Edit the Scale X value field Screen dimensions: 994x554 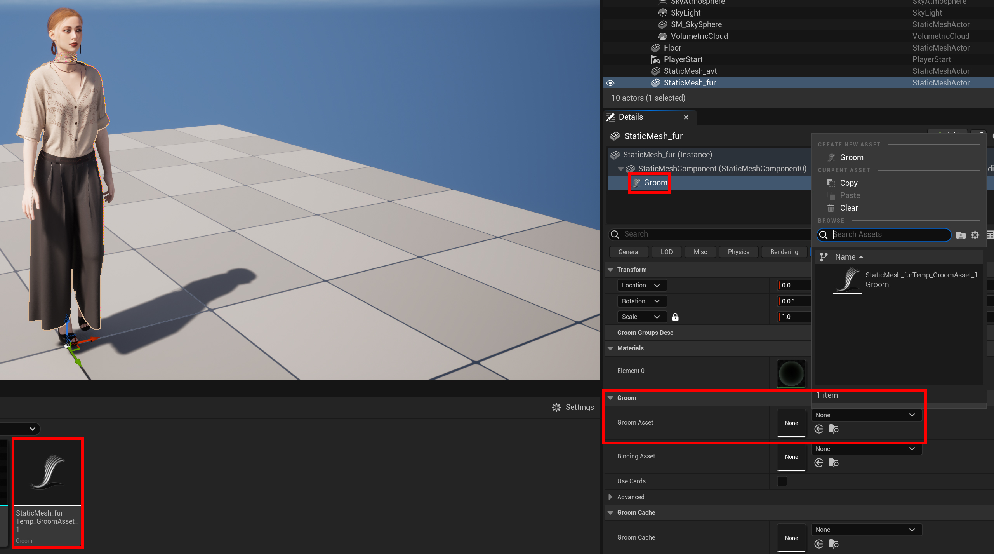[794, 317]
